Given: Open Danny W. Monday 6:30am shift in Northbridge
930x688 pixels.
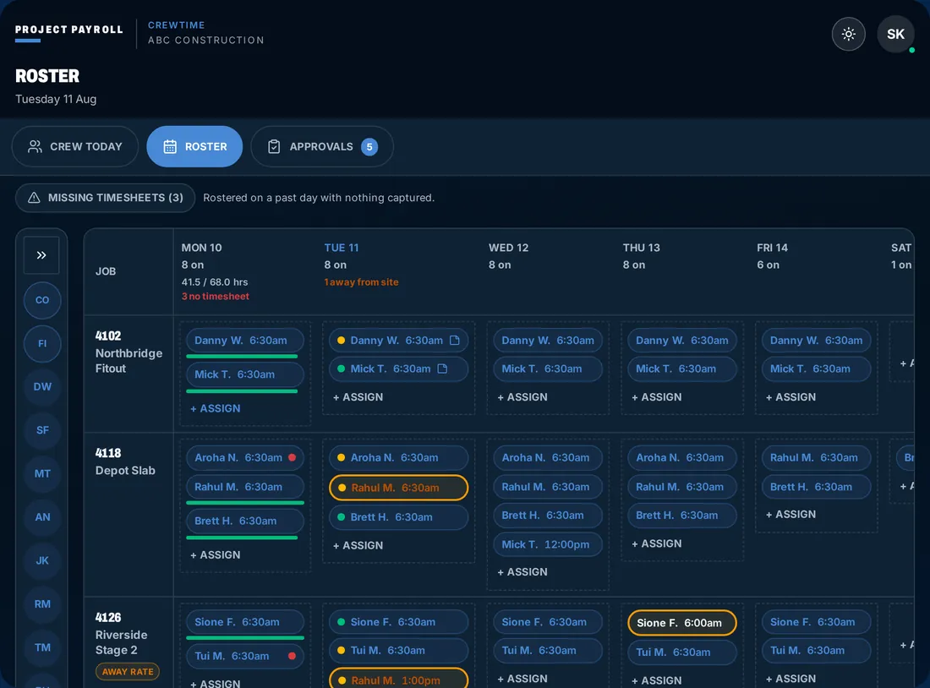Looking at the screenshot, I should 245,341.
